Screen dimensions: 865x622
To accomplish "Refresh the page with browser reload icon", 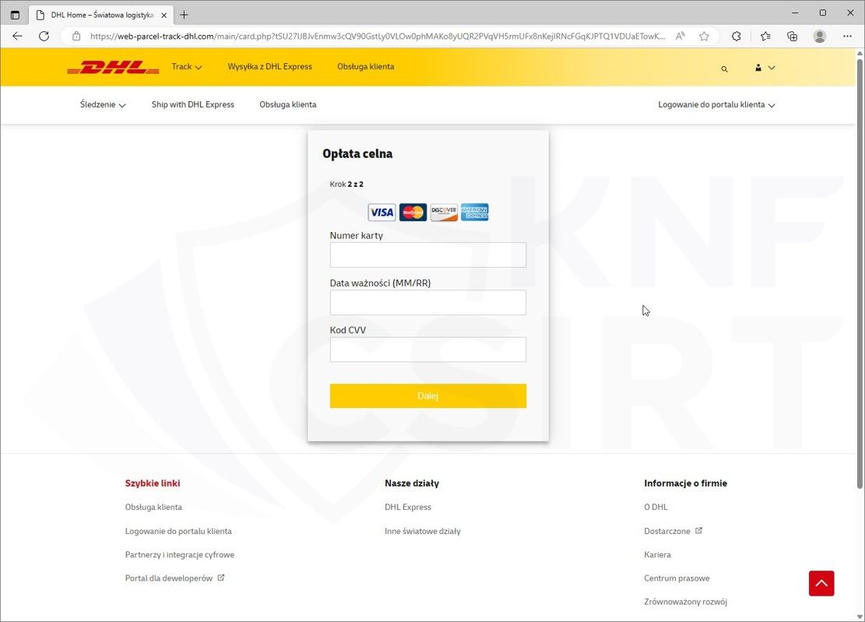I will [x=44, y=36].
